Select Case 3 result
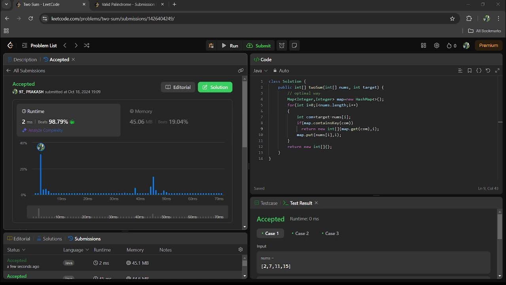Screen dimensions: 506x285 (330, 233)
